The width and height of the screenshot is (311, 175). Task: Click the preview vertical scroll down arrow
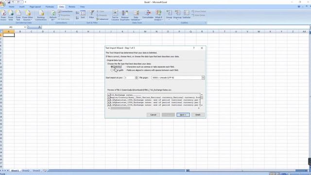pyautogui.click(x=202, y=105)
